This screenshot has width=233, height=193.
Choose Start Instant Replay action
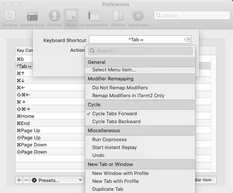(140, 148)
